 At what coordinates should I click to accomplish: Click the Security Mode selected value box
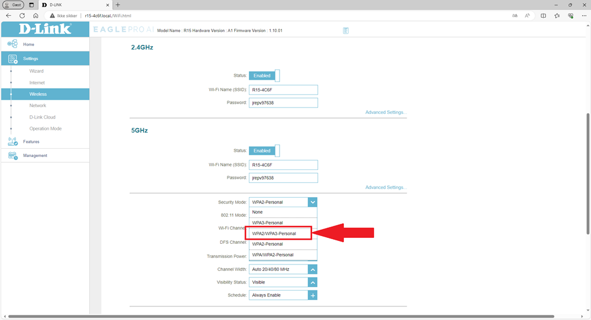coord(278,202)
